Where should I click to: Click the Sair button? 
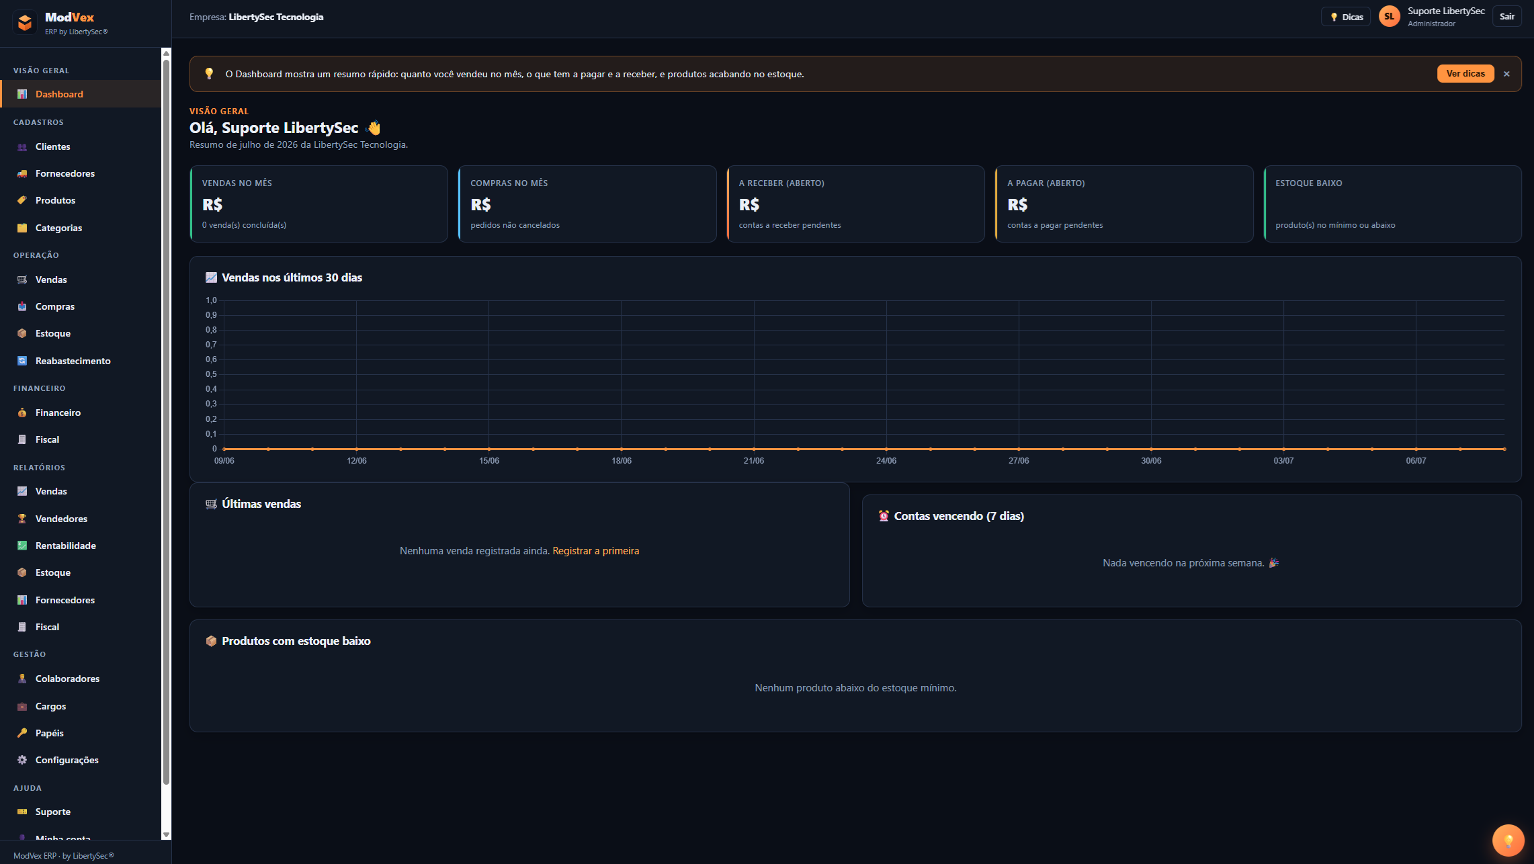[1507, 17]
